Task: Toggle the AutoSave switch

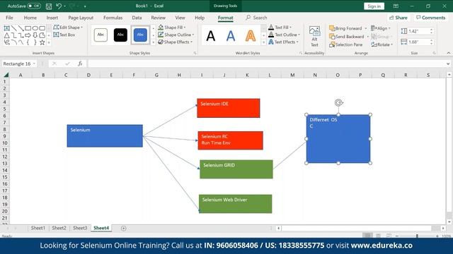Action: (34, 6)
